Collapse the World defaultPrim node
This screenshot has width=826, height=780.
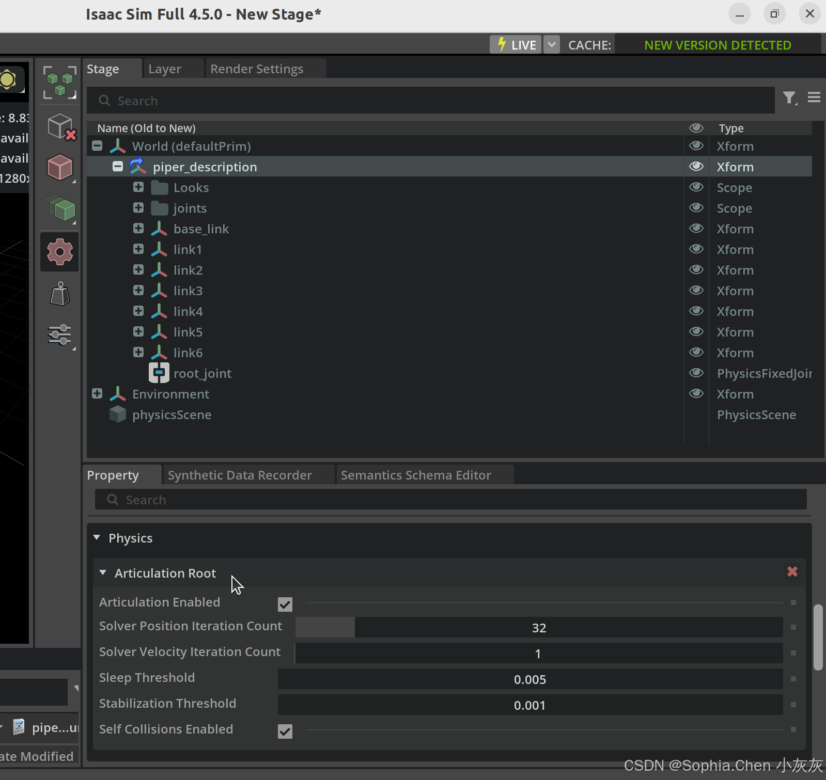click(x=97, y=146)
